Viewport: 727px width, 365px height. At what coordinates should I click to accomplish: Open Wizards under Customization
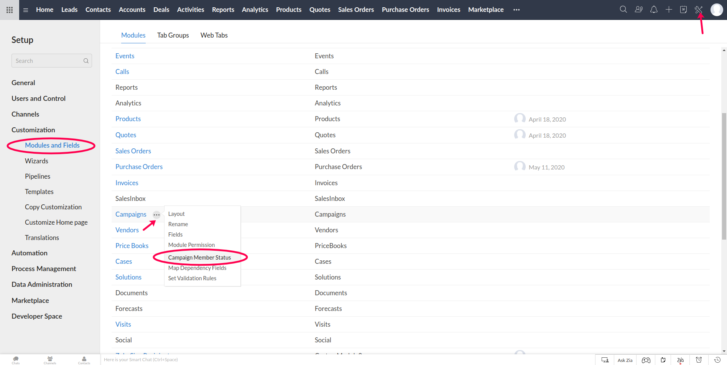tap(36, 161)
